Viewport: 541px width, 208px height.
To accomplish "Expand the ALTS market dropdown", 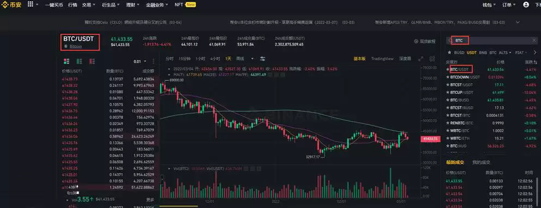I will point(505,53).
